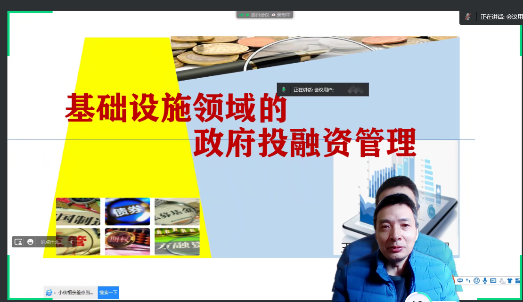Collapse the chat bar with left chevron
The width and height of the screenshot is (523, 302).
click(x=72, y=242)
